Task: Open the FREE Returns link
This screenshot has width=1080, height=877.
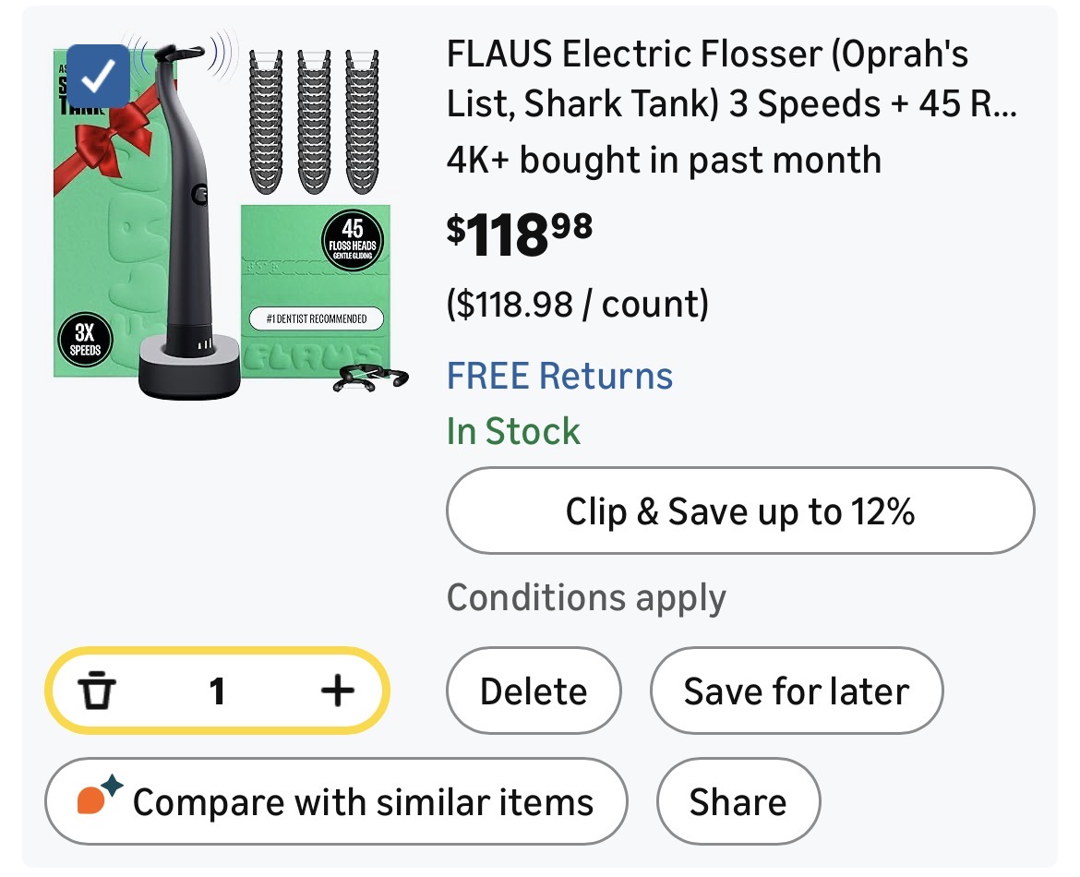Action: (559, 377)
